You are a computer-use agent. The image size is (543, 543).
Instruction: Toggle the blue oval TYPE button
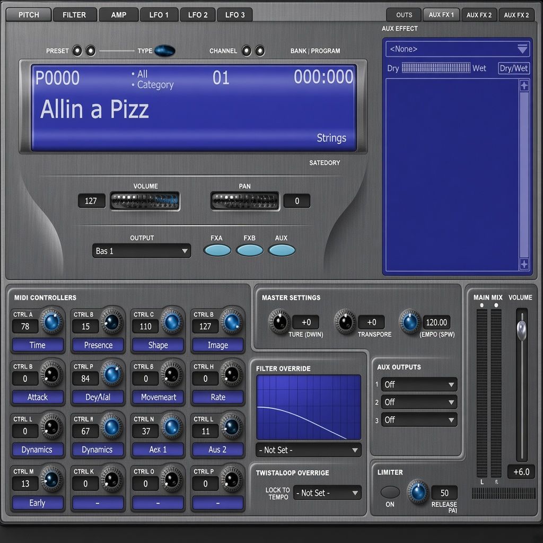[x=164, y=50]
